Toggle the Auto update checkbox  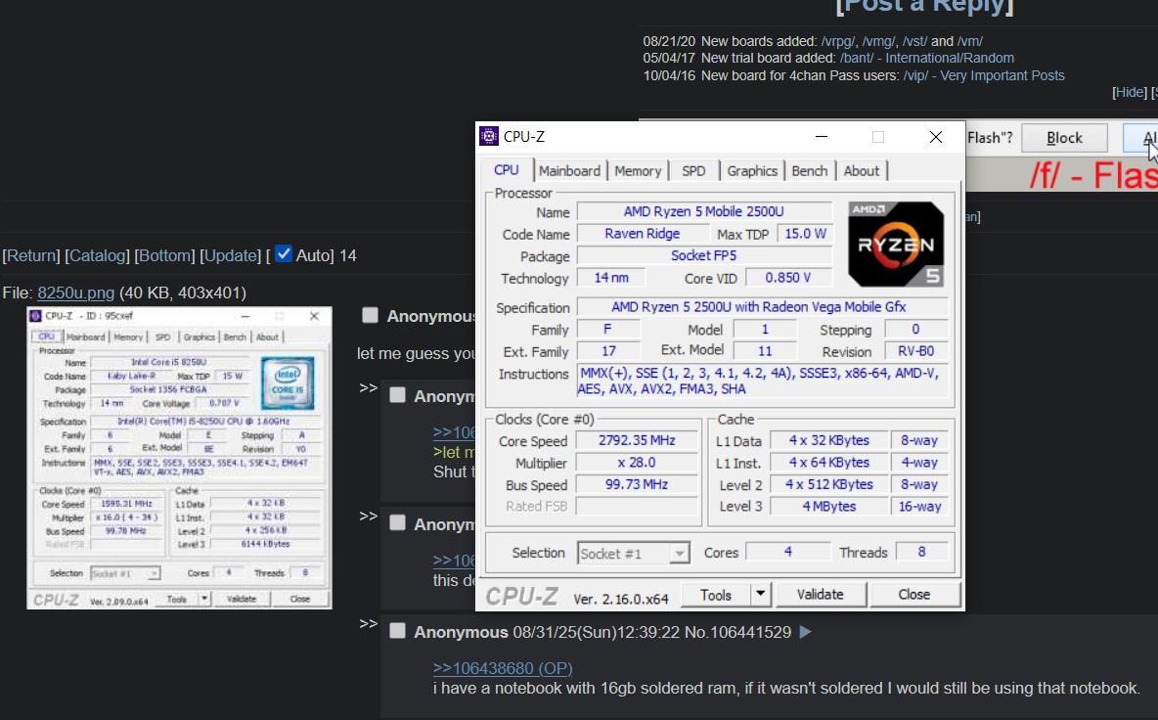click(284, 254)
